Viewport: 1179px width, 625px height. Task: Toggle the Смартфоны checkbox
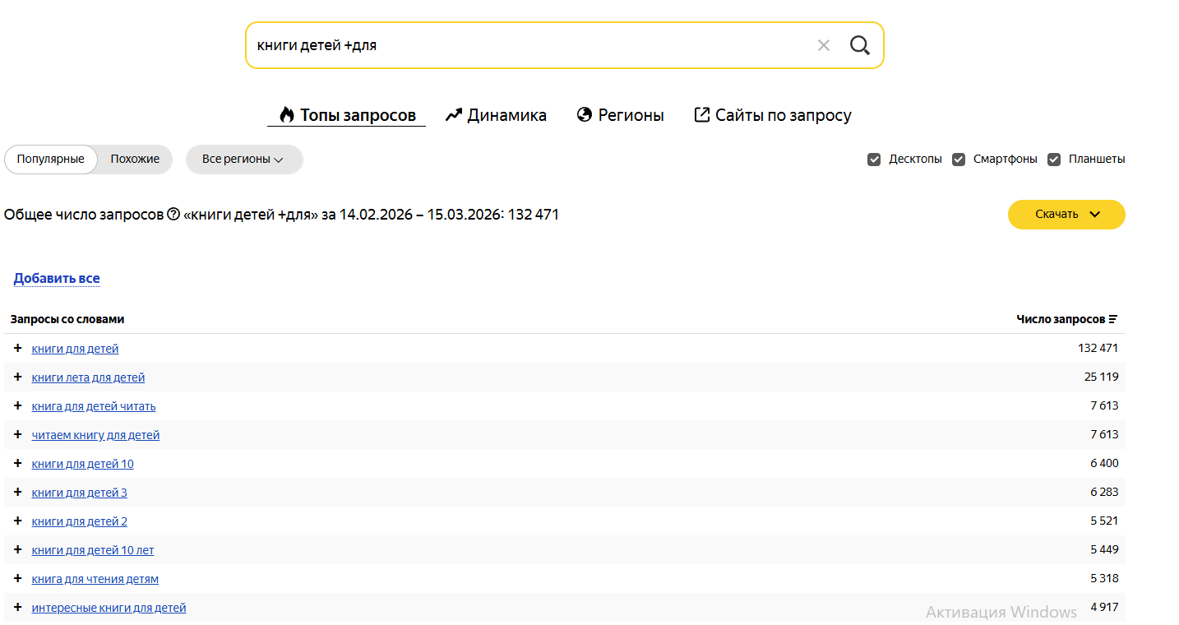(959, 160)
